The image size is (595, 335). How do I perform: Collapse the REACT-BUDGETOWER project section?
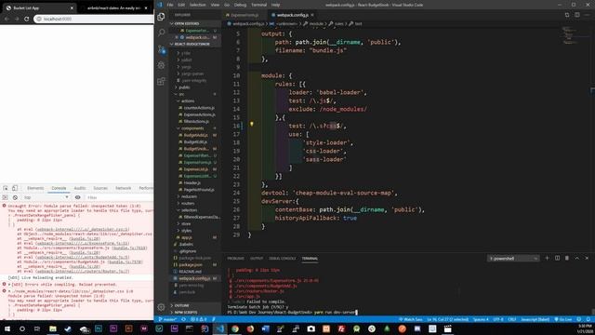(x=193, y=44)
